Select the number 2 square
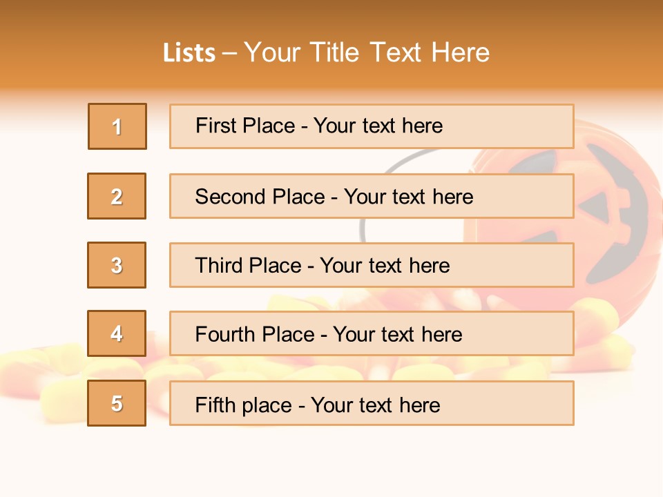 coord(117,196)
